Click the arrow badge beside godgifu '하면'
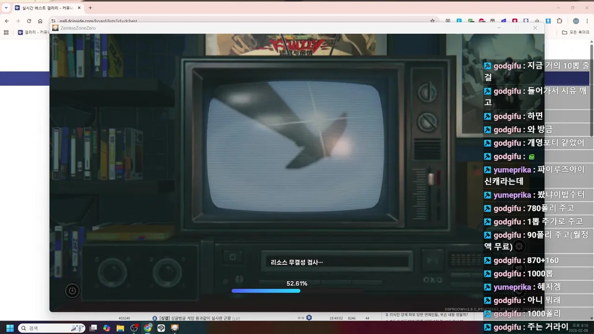The image size is (594, 334). tap(488, 116)
